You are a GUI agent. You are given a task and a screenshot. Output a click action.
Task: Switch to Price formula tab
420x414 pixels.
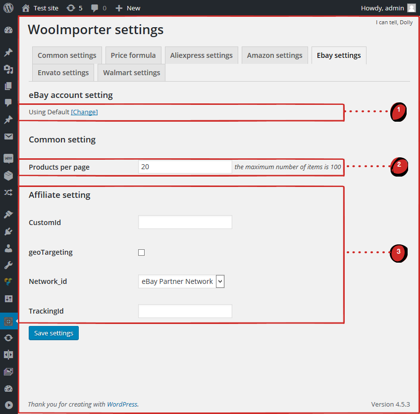pos(133,55)
